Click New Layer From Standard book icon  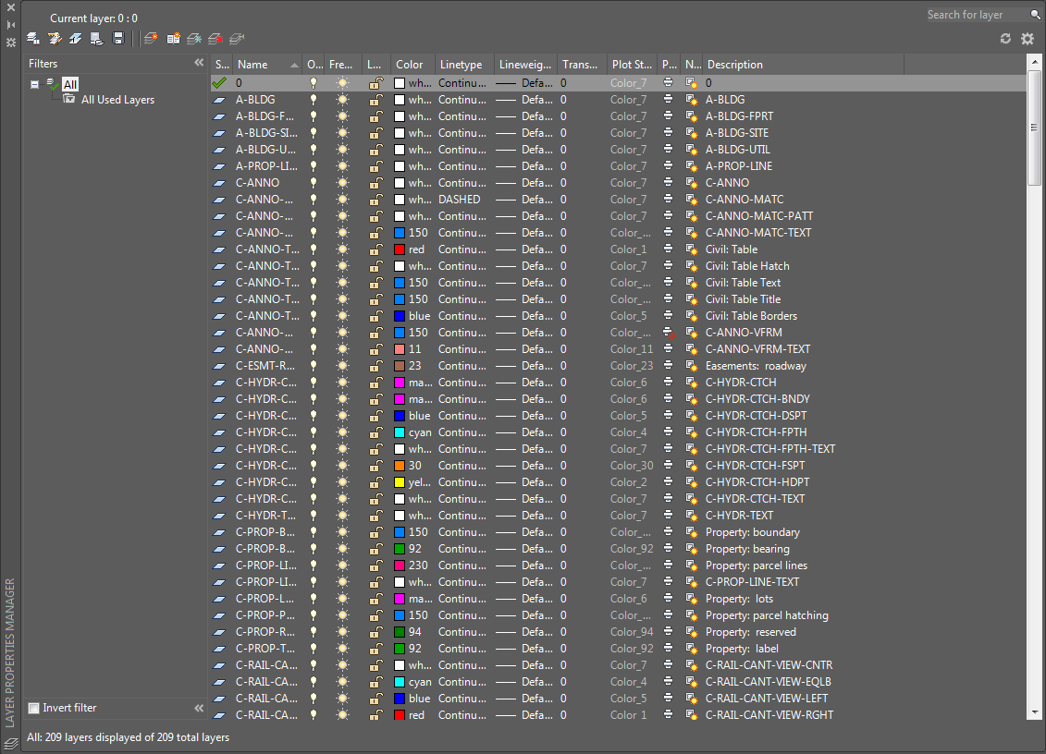tap(173, 39)
